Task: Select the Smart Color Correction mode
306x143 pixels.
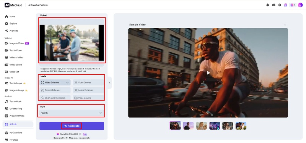Action: pyautogui.click(x=55, y=98)
